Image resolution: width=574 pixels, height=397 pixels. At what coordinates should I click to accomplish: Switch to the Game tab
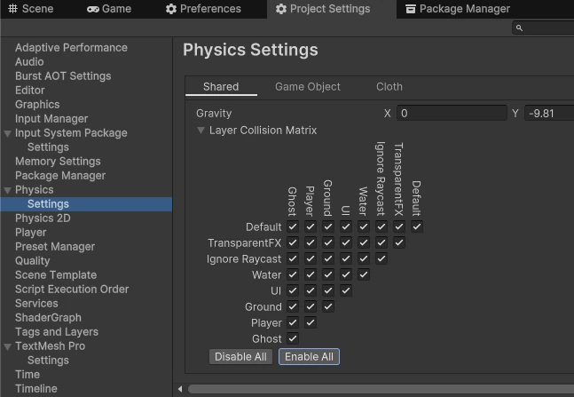(109, 9)
